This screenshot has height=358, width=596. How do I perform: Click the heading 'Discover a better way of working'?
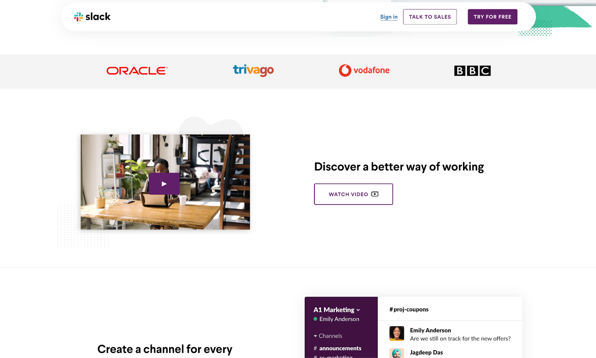[399, 167]
